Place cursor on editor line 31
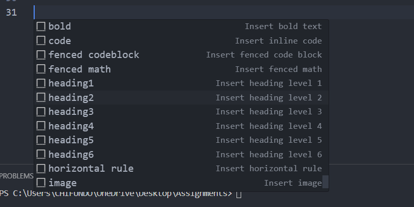 pos(155,12)
